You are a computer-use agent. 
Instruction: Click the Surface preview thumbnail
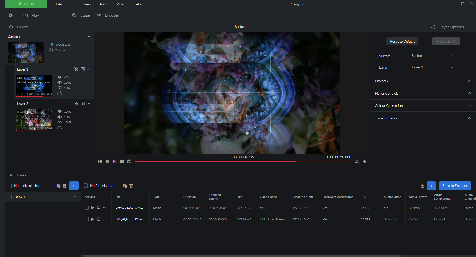[x=26, y=53]
